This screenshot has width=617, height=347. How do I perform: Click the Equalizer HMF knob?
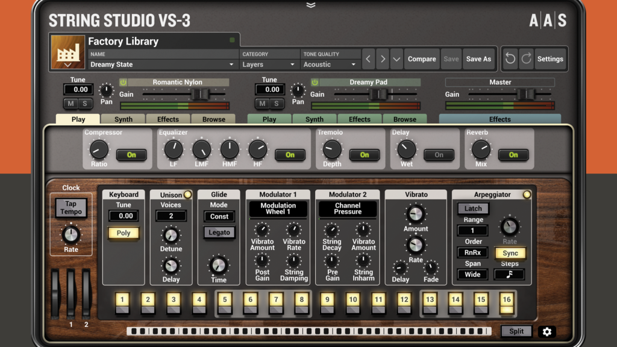(230, 149)
